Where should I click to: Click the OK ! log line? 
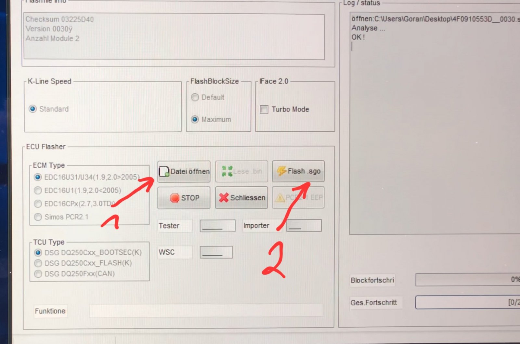(x=358, y=37)
